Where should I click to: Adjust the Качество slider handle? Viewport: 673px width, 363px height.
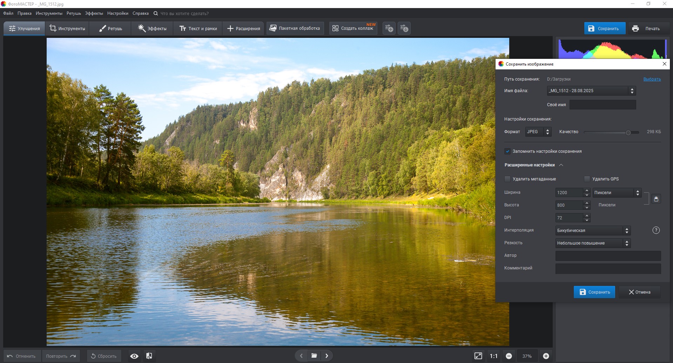pyautogui.click(x=628, y=132)
